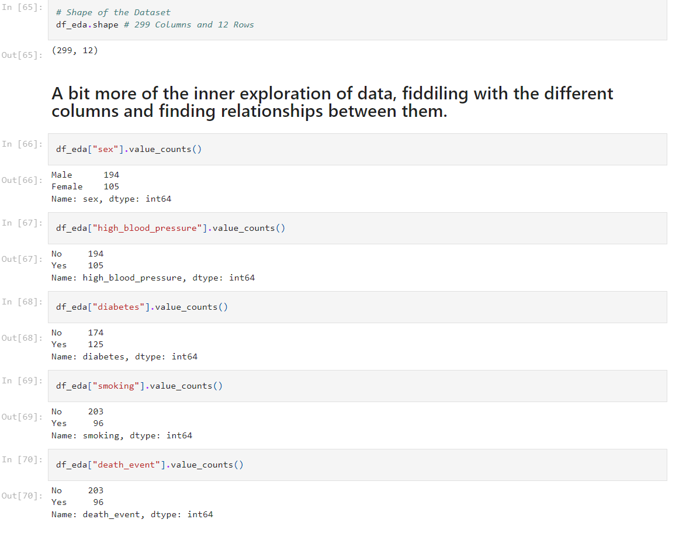Click the Male/Female counts output
The width and height of the screenshot is (679, 533).
[x=111, y=186]
